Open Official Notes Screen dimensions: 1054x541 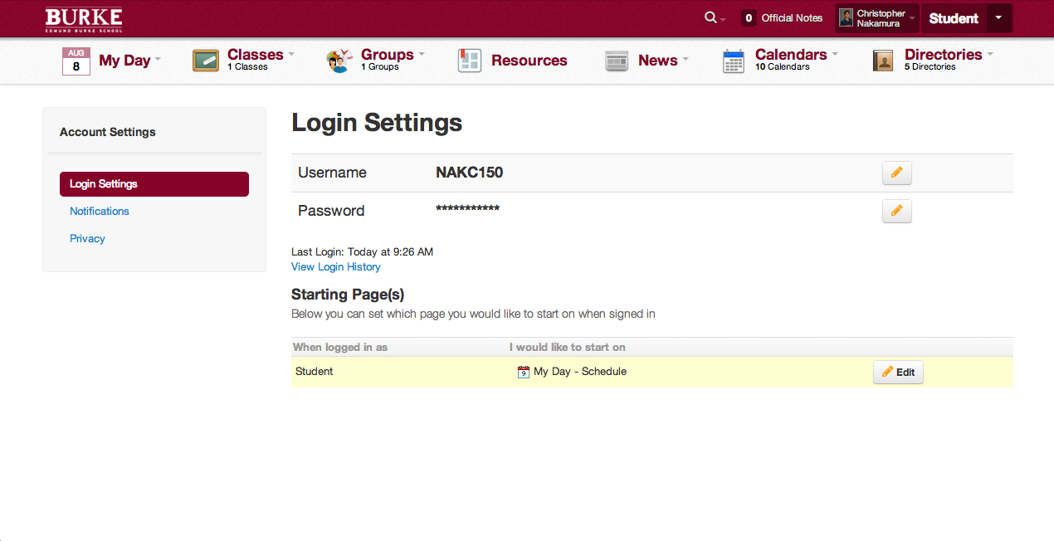[x=792, y=18]
